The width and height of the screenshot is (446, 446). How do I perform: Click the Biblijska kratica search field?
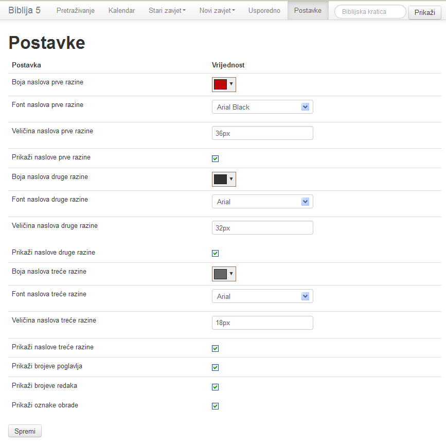pos(370,12)
